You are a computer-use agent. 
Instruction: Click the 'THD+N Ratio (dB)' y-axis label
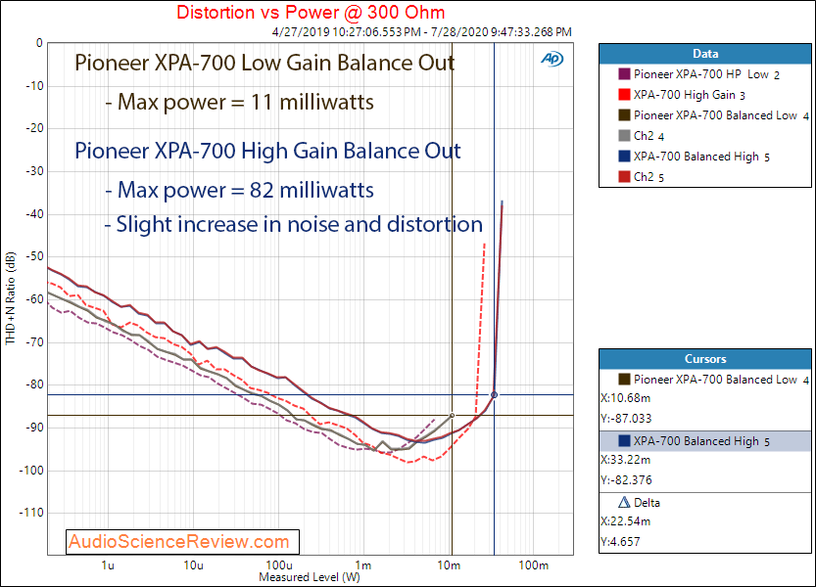(x=11, y=298)
